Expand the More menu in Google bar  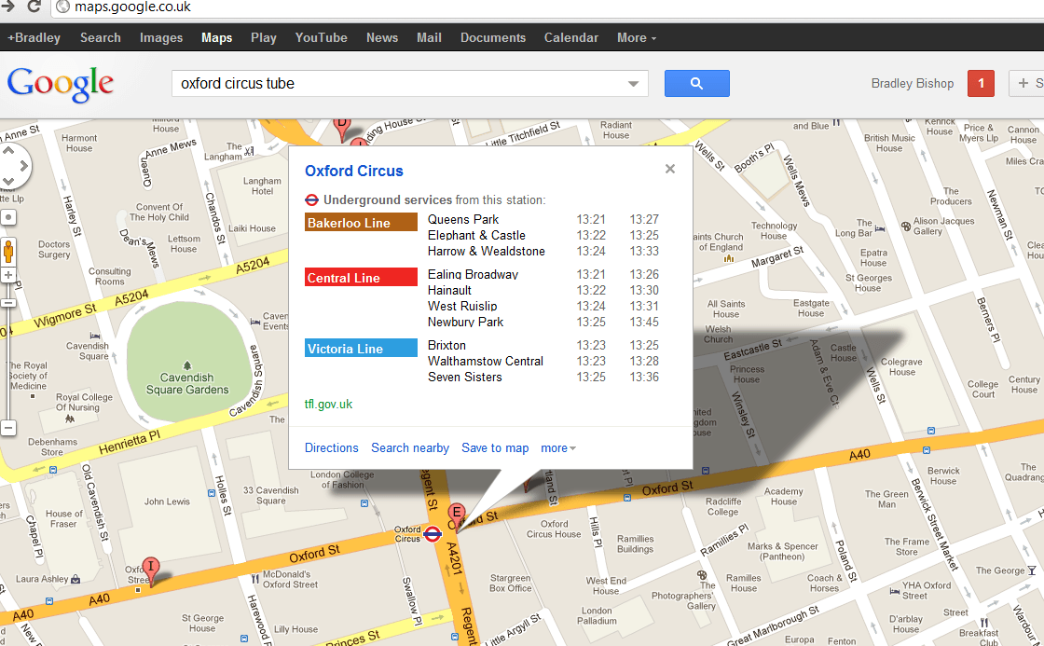(637, 38)
